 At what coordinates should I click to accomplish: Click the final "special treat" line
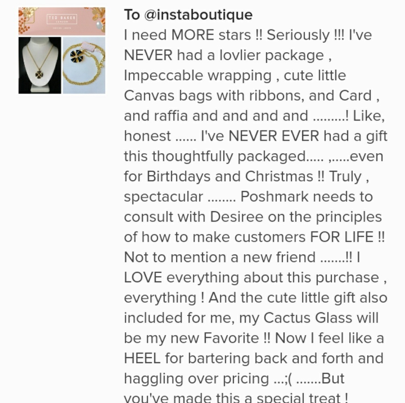236,397
